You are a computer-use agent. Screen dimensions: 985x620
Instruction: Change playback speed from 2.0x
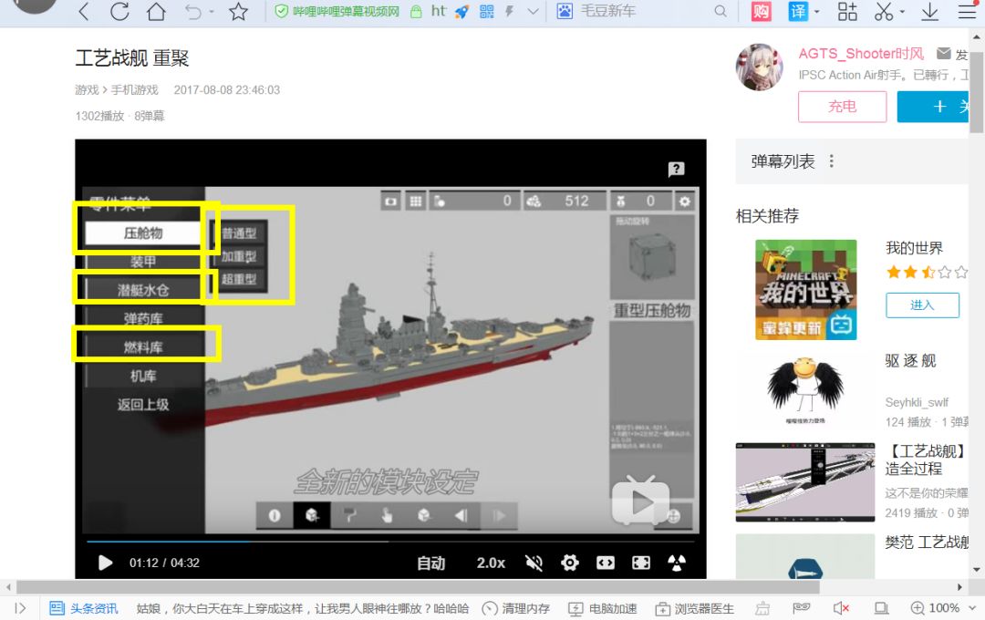[x=491, y=563]
